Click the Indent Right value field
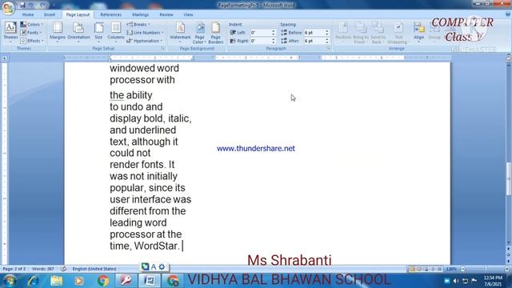This screenshot has width=512, height=288. click(x=261, y=41)
